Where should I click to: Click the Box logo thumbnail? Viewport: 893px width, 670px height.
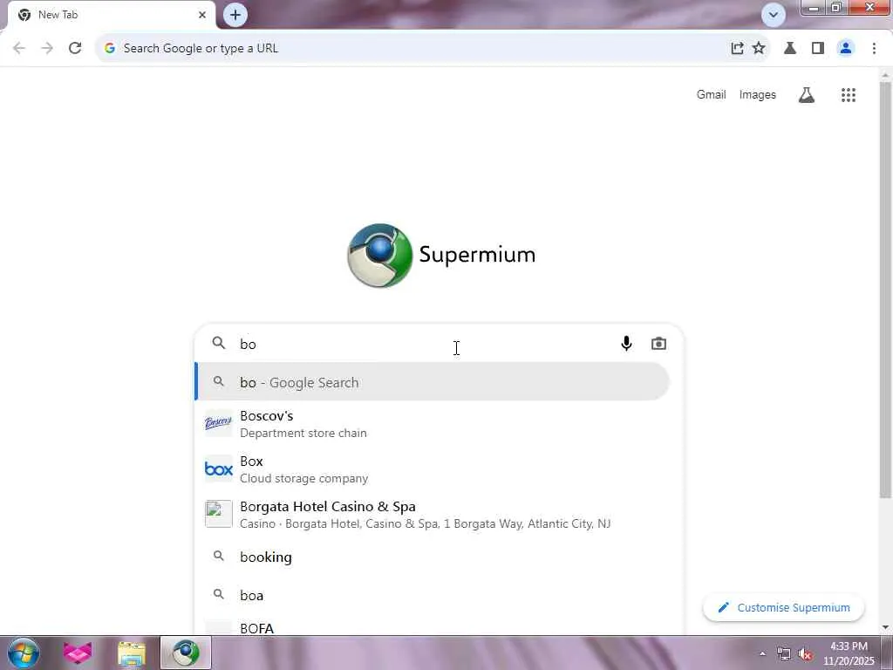[x=219, y=468]
